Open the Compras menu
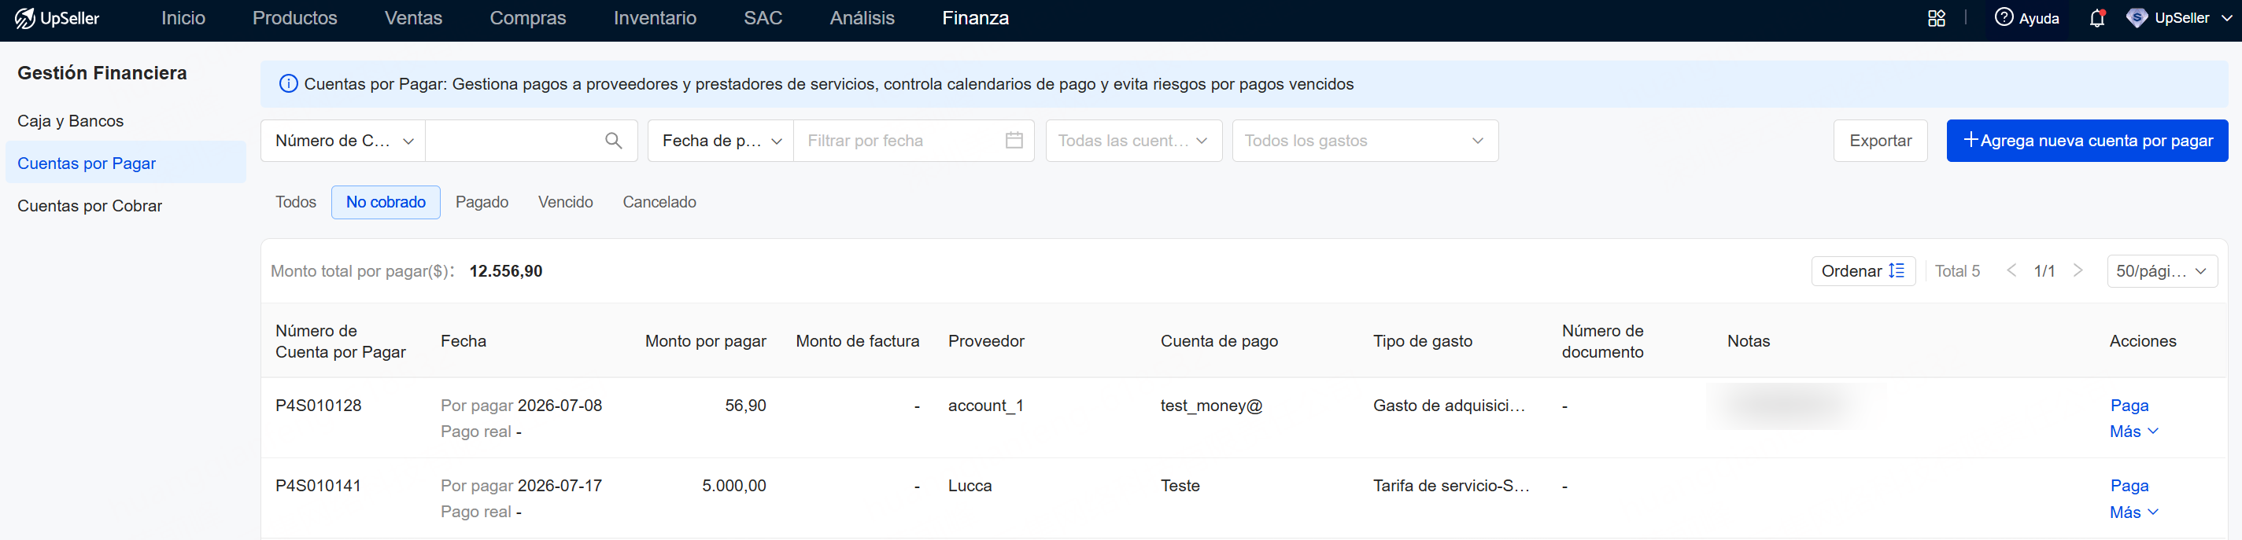2242x540 pixels. 528,18
